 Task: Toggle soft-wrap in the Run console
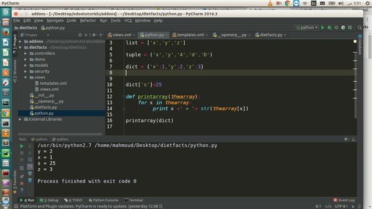click(30, 160)
